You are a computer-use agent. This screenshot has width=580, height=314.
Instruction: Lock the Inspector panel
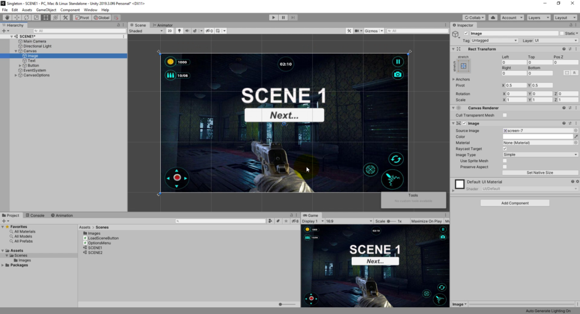click(571, 25)
